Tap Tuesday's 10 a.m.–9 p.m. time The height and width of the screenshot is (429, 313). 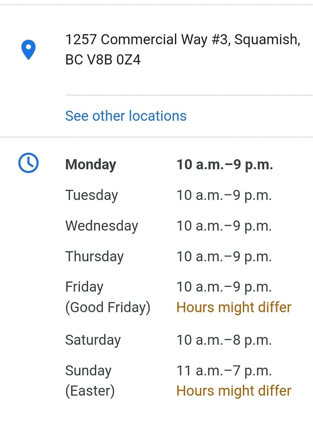(x=224, y=195)
